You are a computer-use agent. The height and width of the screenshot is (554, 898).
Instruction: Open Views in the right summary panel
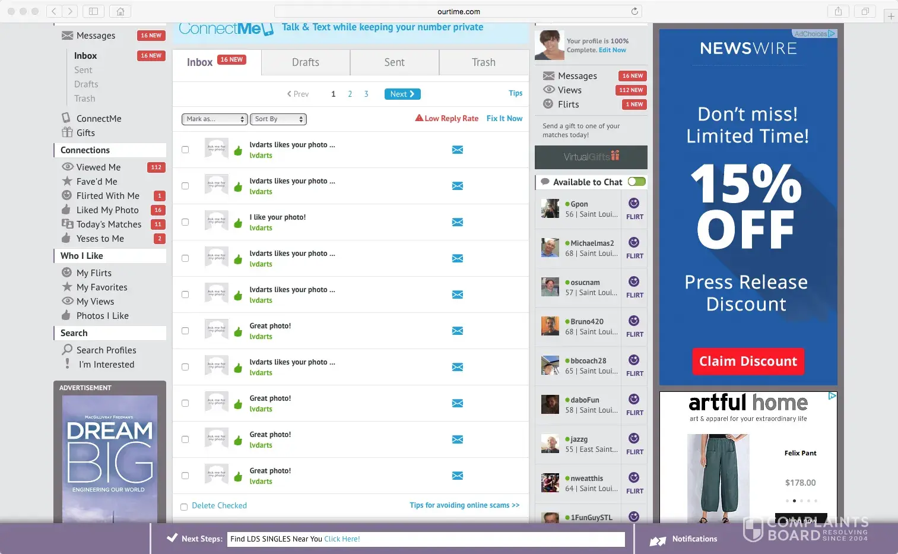click(570, 90)
